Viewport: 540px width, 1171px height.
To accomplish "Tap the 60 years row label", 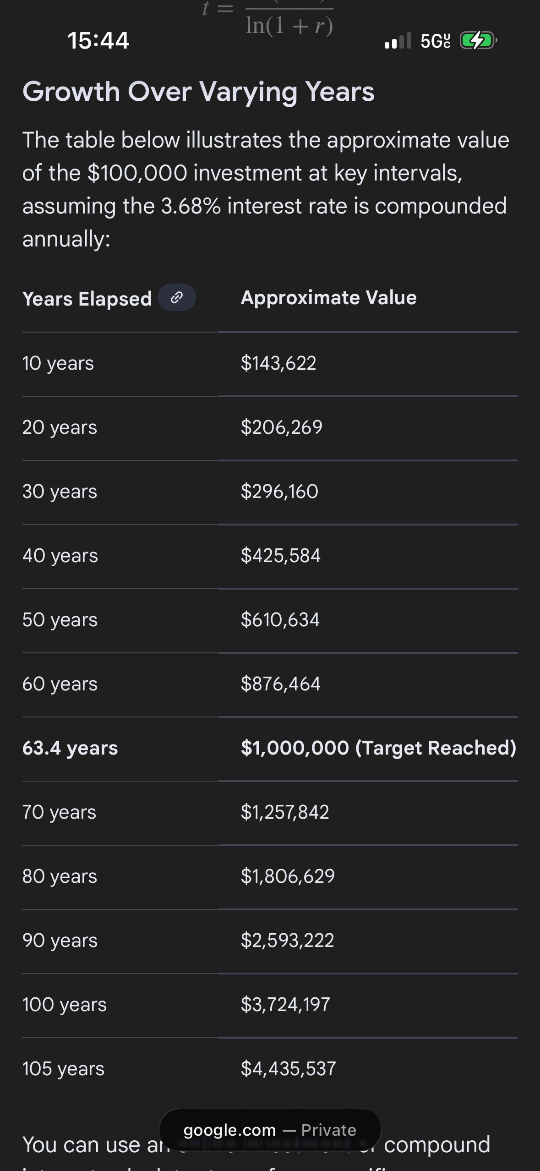I will 60,684.
